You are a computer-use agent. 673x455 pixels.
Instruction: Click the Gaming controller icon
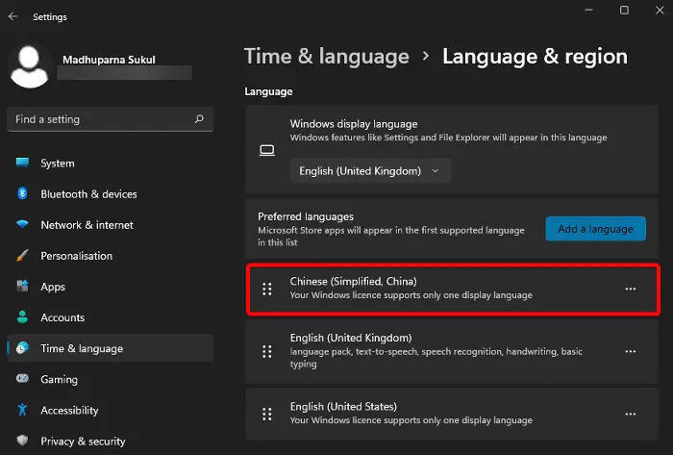(x=22, y=379)
